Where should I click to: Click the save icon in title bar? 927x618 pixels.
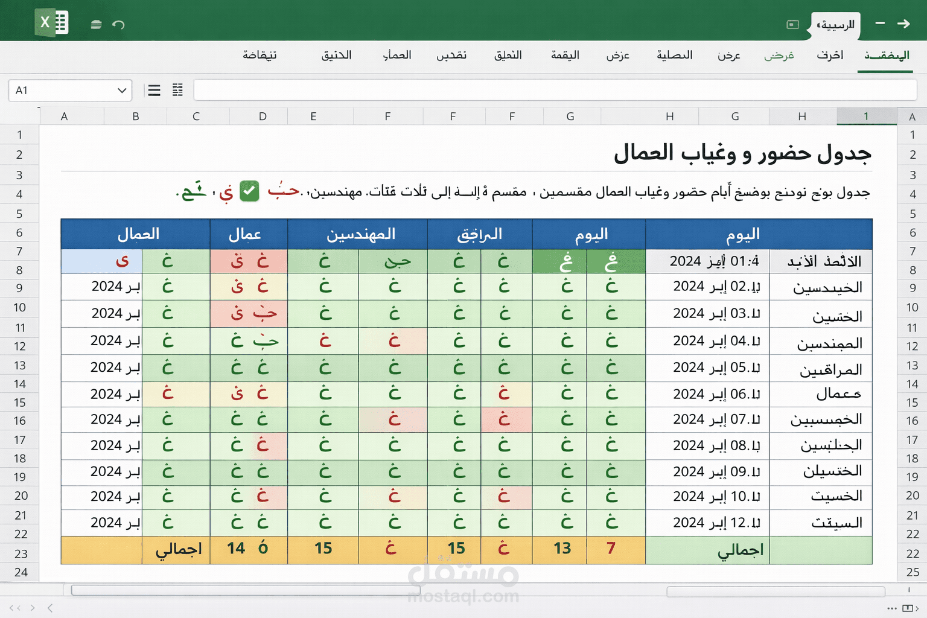96,25
